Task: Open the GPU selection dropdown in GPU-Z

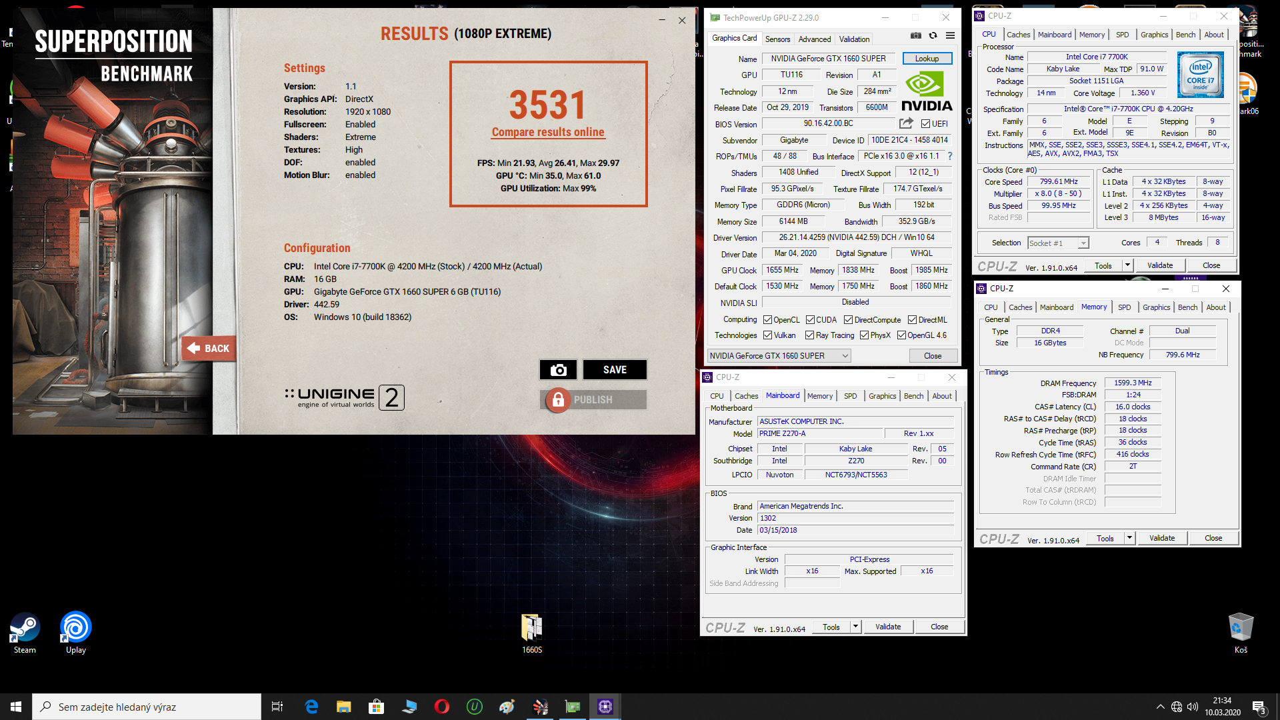Action: [x=779, y=356]
